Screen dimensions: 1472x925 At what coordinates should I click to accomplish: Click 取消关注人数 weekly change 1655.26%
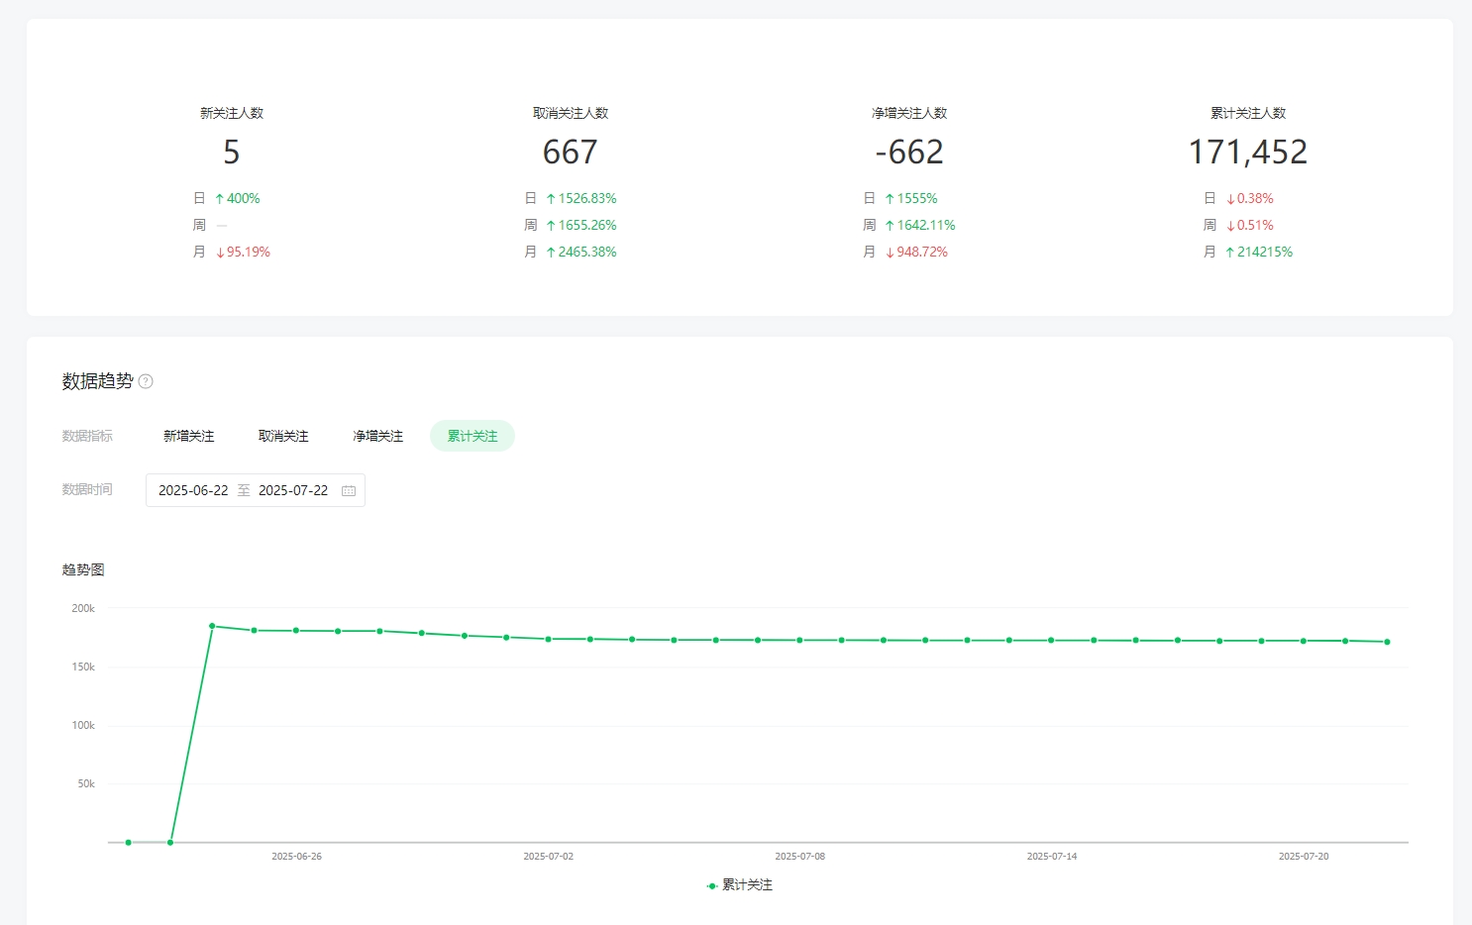point(581,226)
